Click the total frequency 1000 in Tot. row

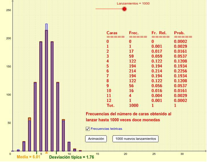point(134,105)
